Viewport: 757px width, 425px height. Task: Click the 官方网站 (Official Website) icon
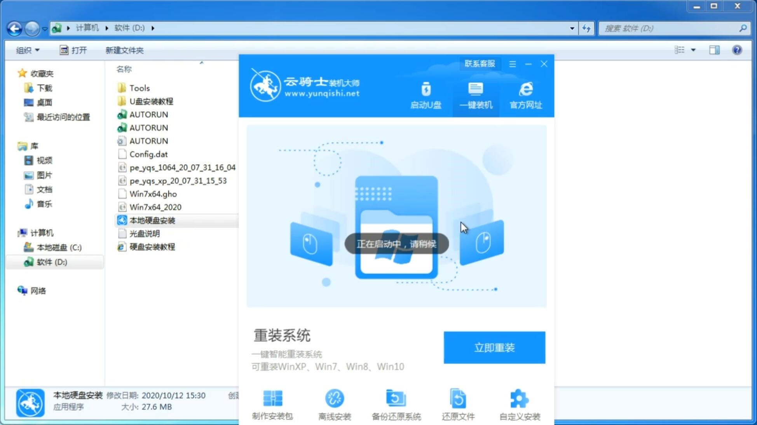pos(525,95)
